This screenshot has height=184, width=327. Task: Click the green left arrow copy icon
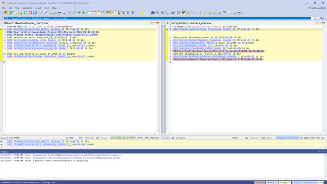(84, 13)
